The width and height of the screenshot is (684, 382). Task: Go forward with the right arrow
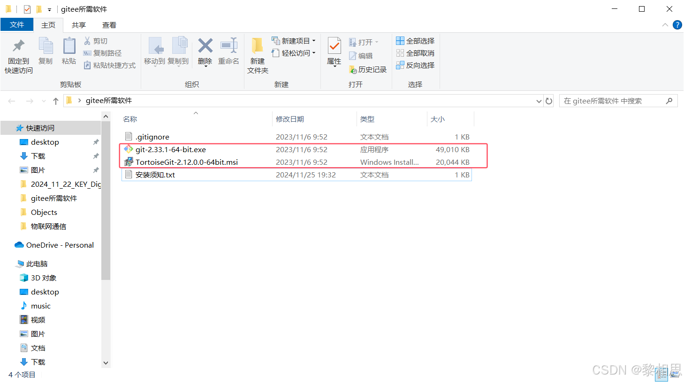(30, 101)
